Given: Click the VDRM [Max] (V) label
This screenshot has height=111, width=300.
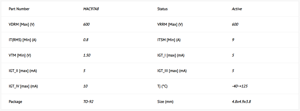Looking at the screenshot, I should point(22,25).
